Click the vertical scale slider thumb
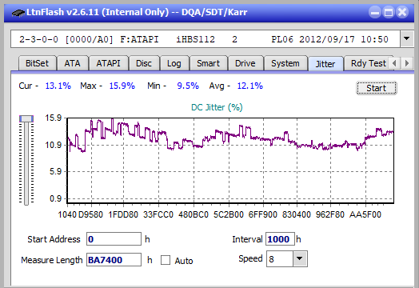The image size is (419, 288). [26, 118]
